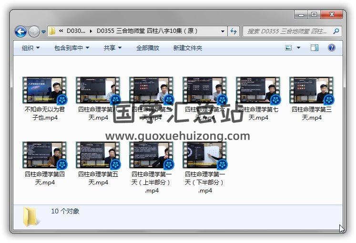Select the D030... breadcrumb segment
The height and width of the screenshot is (243, 356).
coord(76,31)
